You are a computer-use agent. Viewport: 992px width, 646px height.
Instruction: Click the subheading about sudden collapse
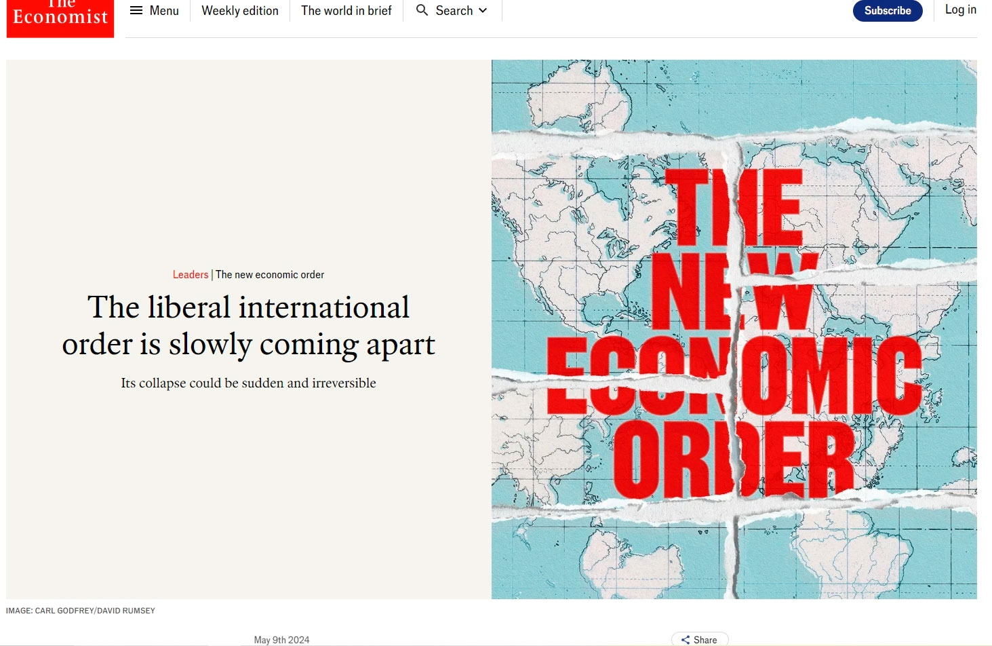[x=248, y=383]
